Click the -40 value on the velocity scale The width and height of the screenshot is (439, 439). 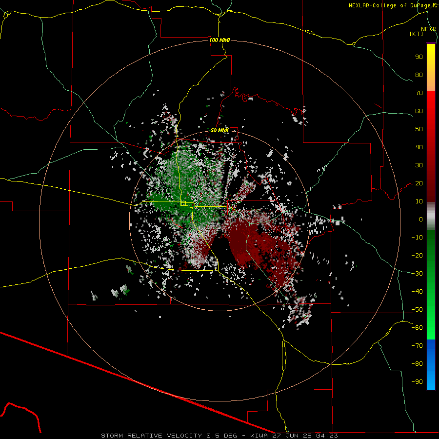click(417, 292)
